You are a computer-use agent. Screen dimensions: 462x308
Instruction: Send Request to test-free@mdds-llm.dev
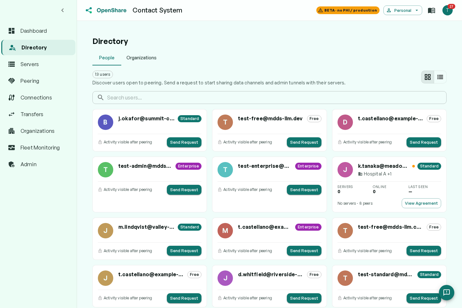304,142
